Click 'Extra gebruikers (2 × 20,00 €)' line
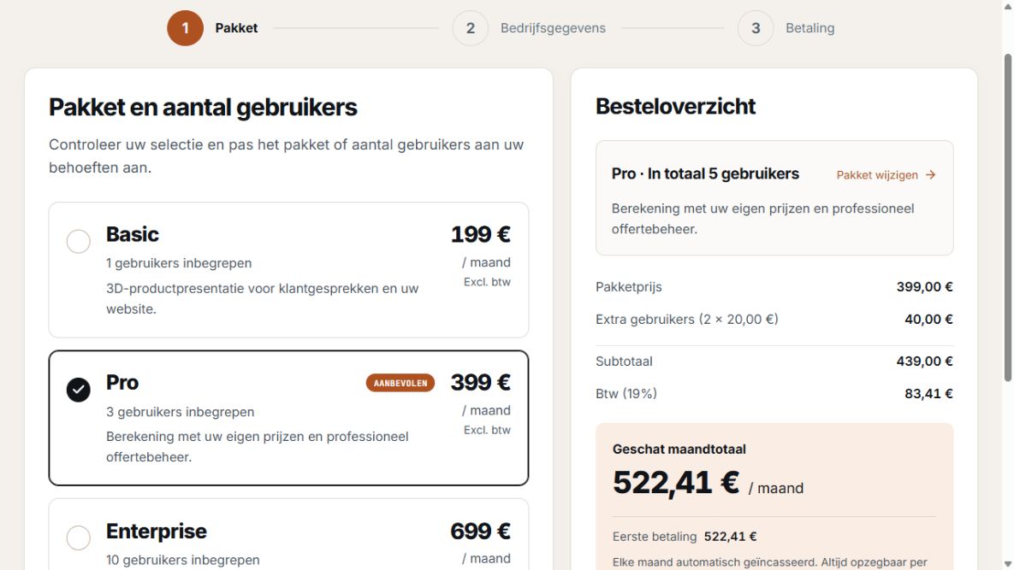1014x570 pixels. [687, 319]
